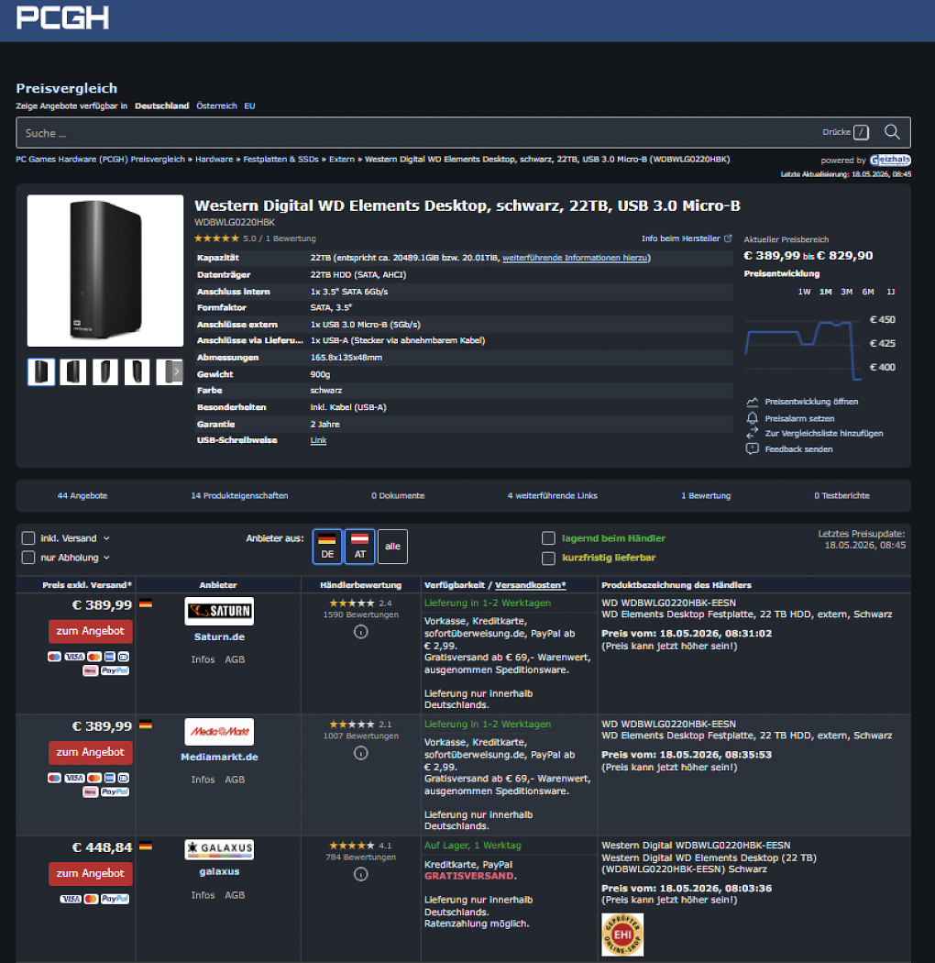This screenshot has width=935, height=963.
Task: Select the fourth product thumbnail
Action: 137,371
